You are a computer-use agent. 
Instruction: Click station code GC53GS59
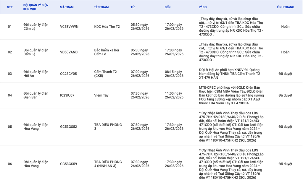tap(68, 164)
